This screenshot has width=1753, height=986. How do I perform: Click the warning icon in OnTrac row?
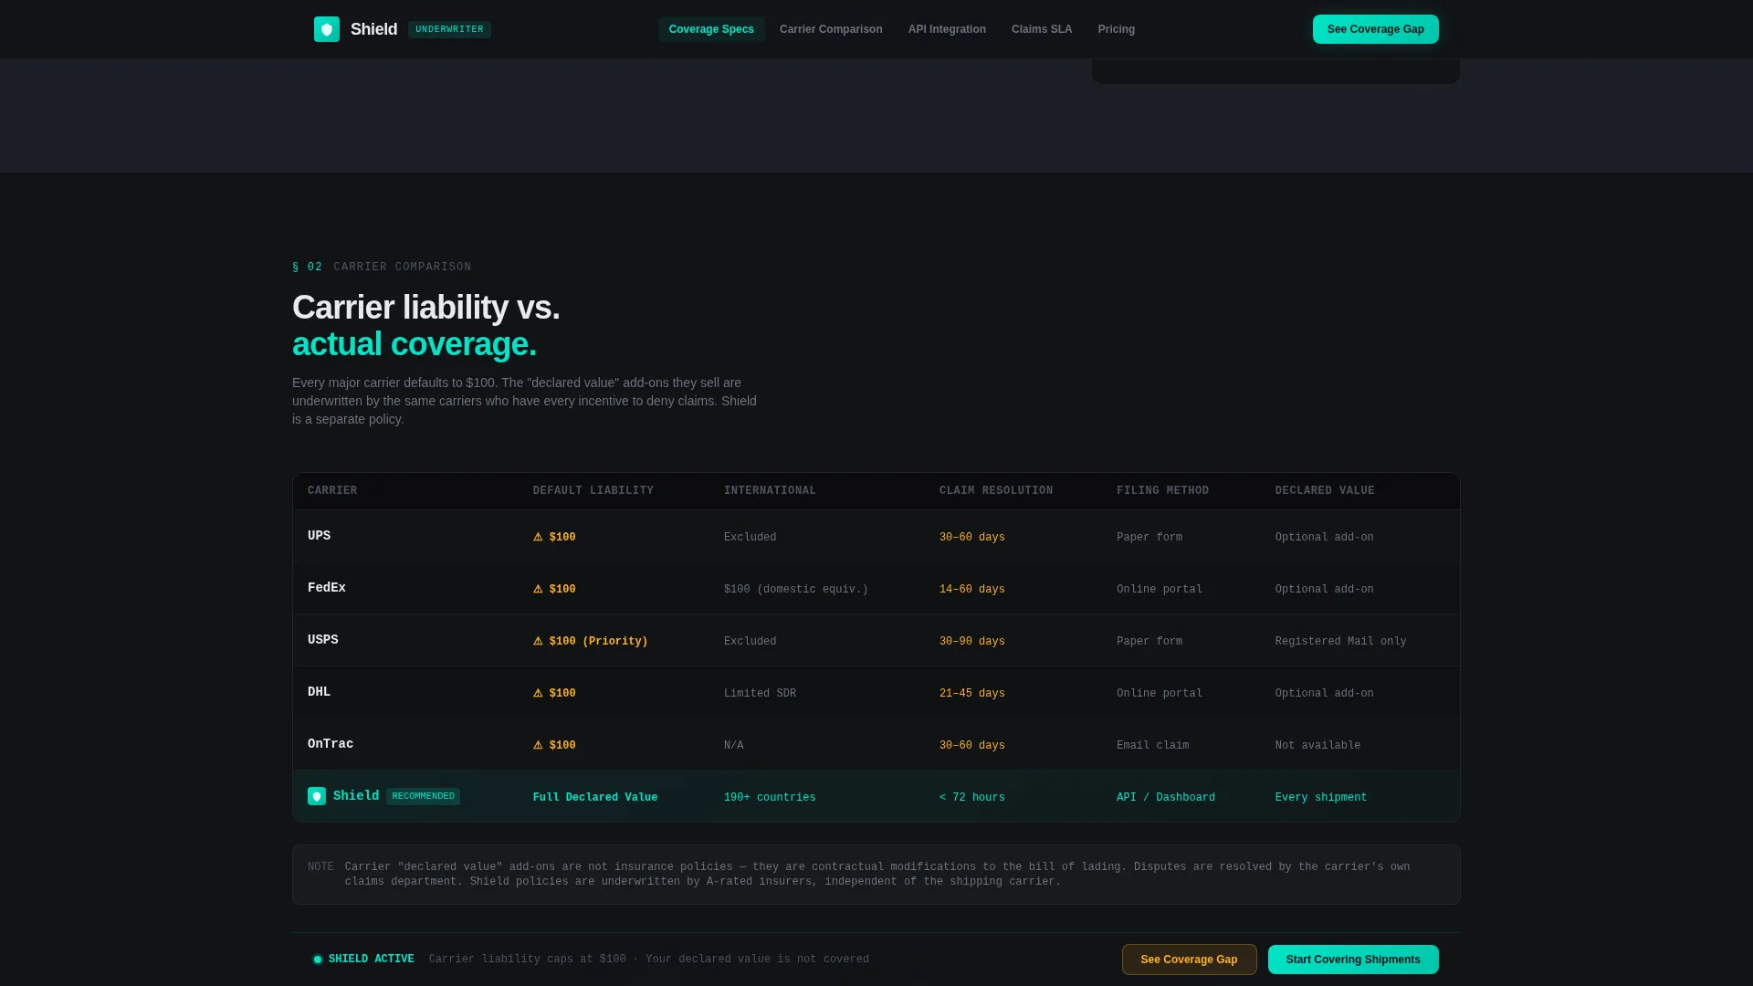(538, 745)
